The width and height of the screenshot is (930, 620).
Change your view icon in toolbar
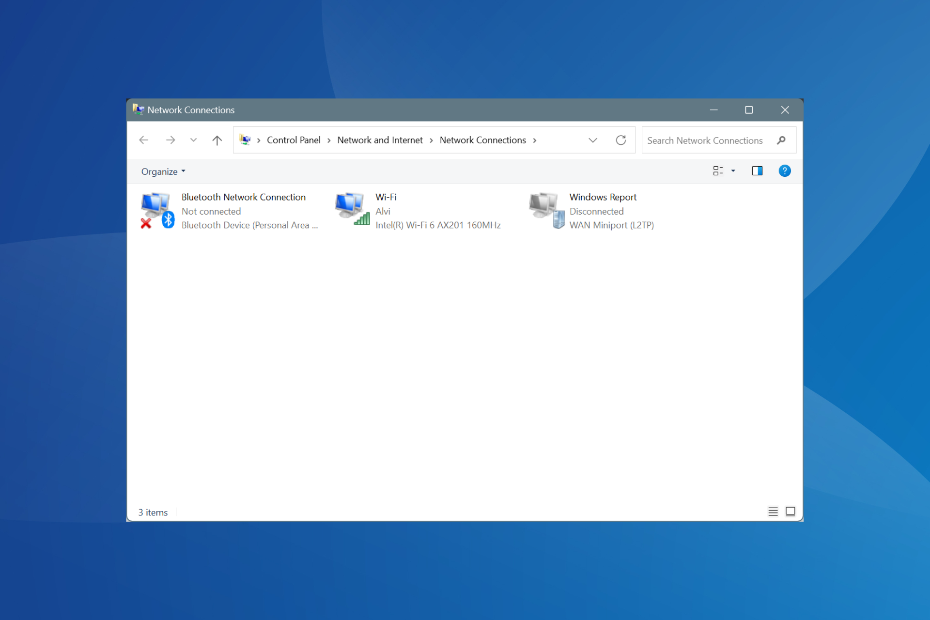coord(718,171)
